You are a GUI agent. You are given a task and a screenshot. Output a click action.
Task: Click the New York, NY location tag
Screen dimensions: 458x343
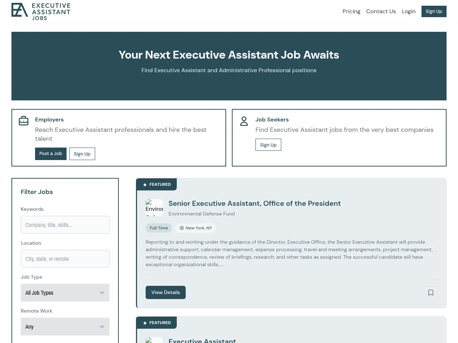click(196, 228)
